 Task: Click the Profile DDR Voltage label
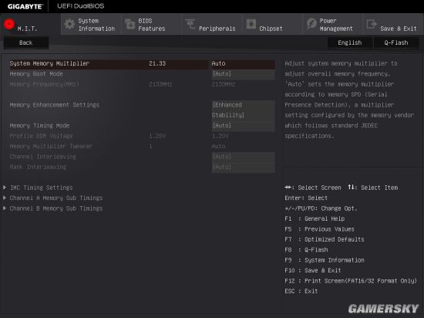[x=41, y=136]
